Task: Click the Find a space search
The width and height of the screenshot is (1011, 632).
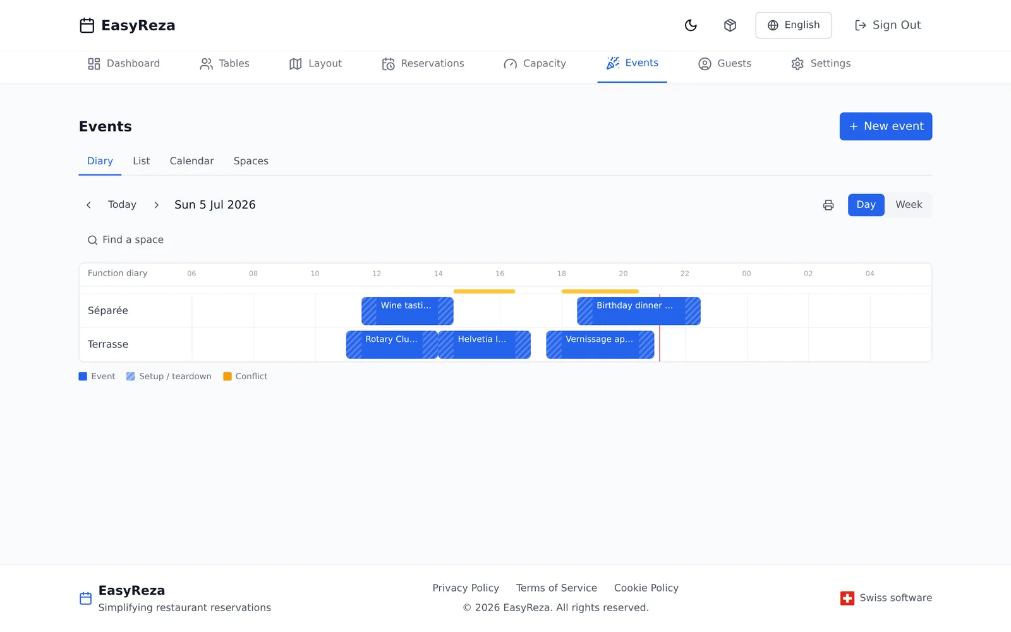Action: 126,240
